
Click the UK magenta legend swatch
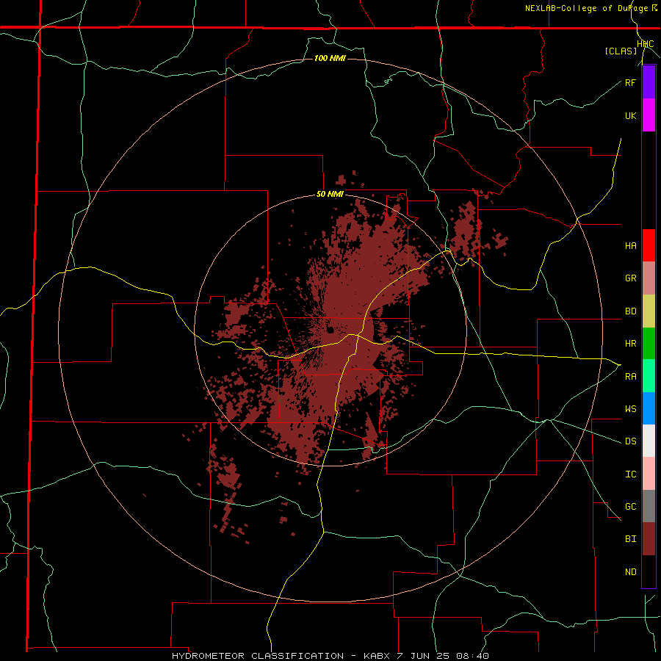tap(649, 115)
